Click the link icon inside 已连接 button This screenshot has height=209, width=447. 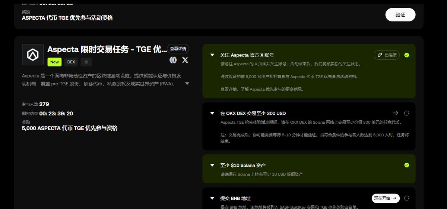[380, 55]
